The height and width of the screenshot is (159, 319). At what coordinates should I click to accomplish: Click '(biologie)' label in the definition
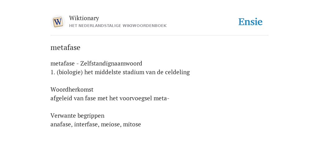[70, 72]
